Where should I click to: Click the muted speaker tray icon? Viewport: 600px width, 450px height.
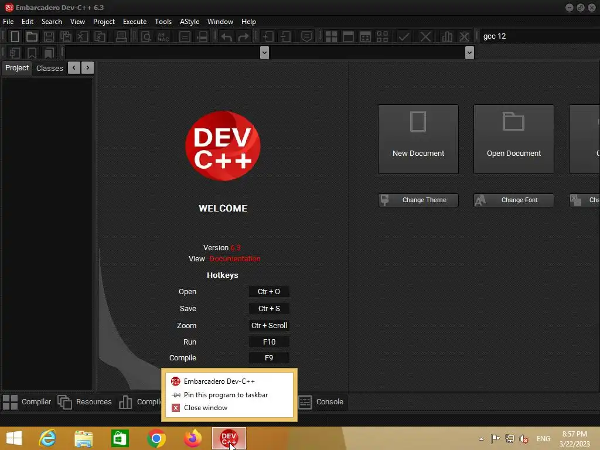(524, 439)
